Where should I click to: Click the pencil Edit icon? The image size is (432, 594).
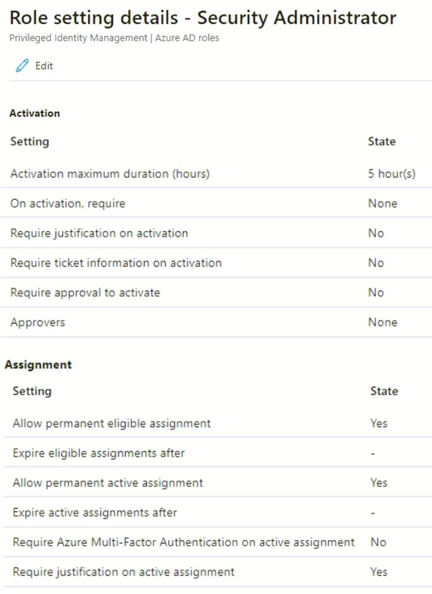click(x=22, y=66)
